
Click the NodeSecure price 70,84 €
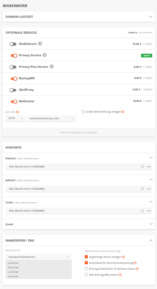click(x=137, y=44)
